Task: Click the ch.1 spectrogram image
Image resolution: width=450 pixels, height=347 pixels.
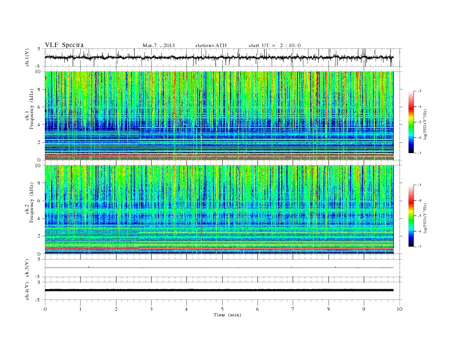Action: point(219,116)
